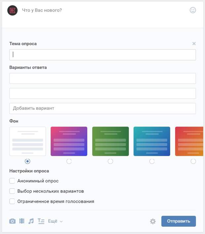Expand the Ещё attachments dropdown
The image size is (205, 234).
point(55,221)
